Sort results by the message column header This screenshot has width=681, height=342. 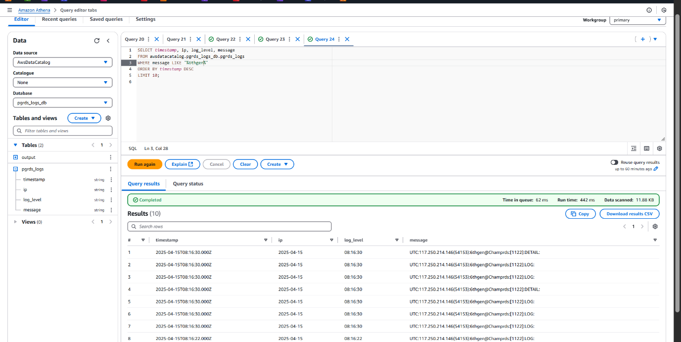(655, 240)
